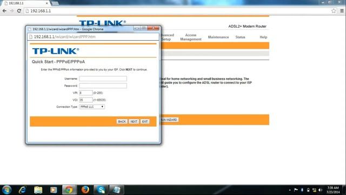Click the Action Center flag icon

tap(296, 190)
